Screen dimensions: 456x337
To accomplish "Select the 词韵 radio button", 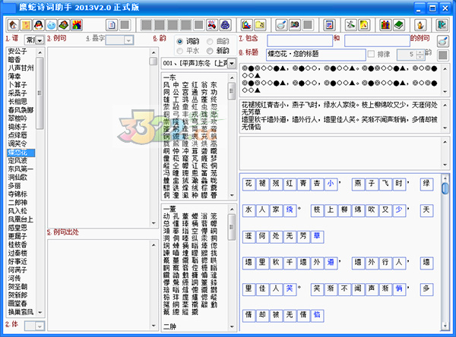I will click(x=179, y=42).
